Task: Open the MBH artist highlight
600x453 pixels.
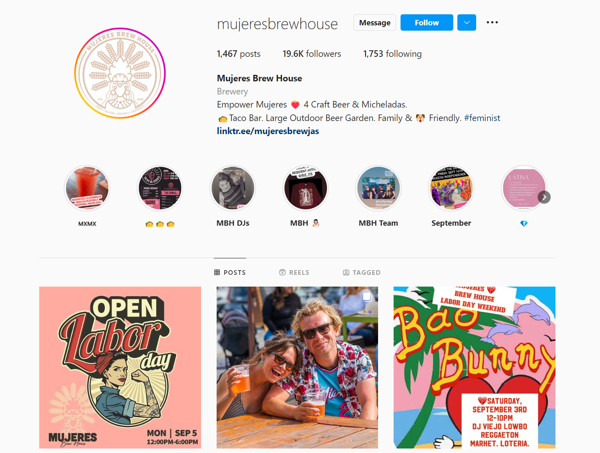Action: click(305, 188)
